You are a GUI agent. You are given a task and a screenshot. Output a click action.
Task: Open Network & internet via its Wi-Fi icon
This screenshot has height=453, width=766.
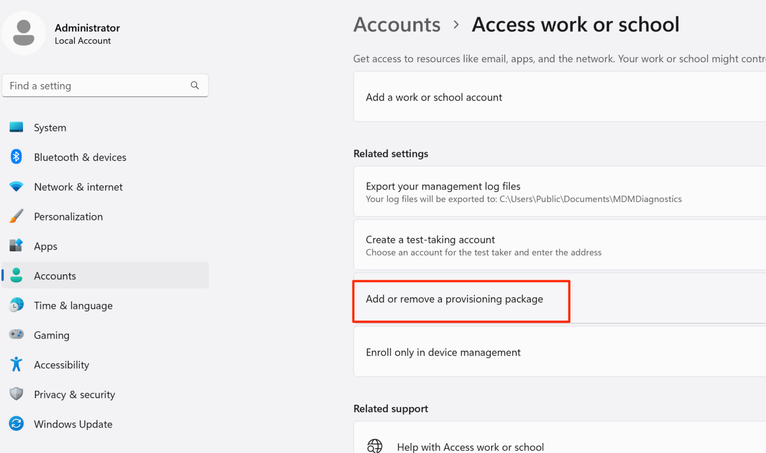[16, 186]
